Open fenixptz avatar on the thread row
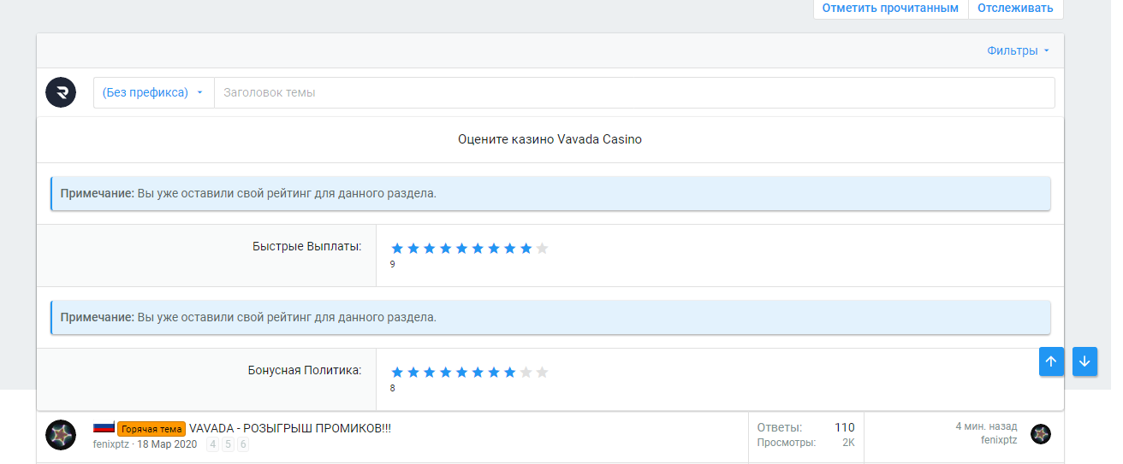The image size is (1123, 464). click(x=61, y=435)
